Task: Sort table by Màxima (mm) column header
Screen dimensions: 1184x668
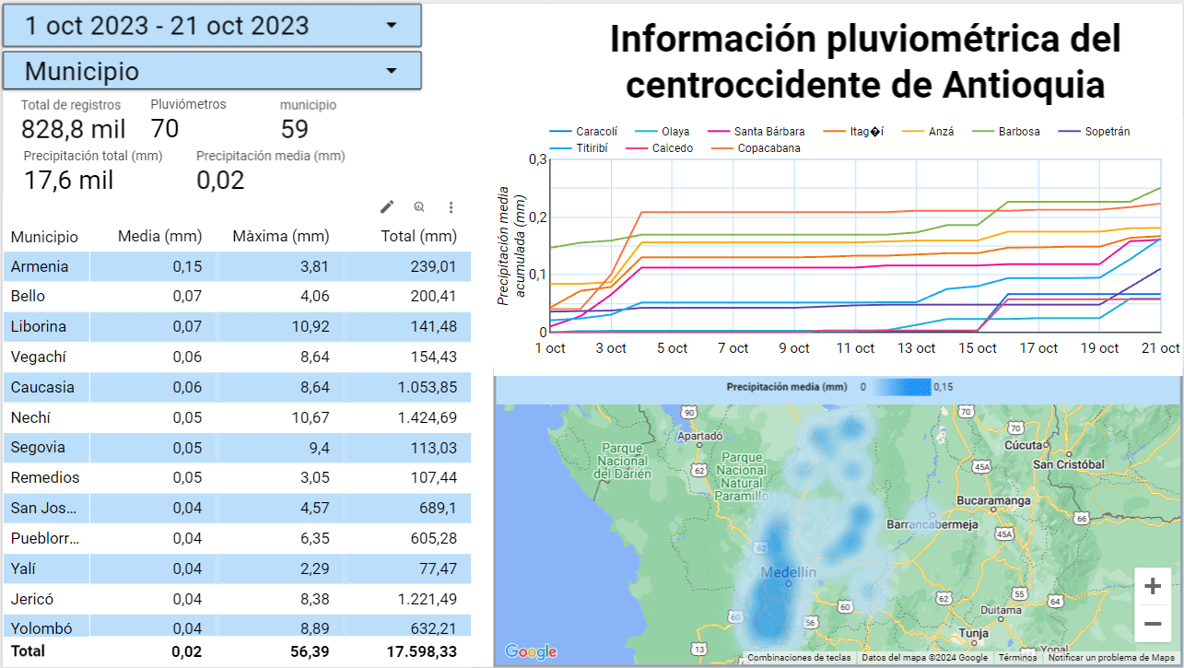Action: pyautogui.click(x=281, y=237)
